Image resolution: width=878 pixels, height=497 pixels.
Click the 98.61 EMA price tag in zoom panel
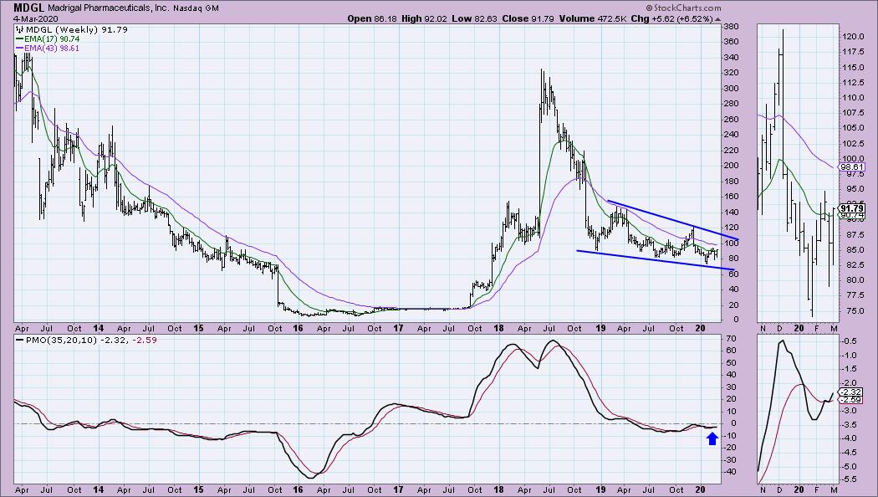coord(852,167)
